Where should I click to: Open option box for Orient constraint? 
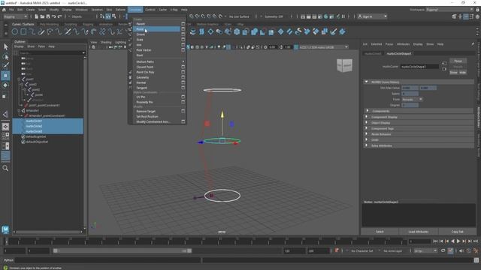(x=183, y=34)
